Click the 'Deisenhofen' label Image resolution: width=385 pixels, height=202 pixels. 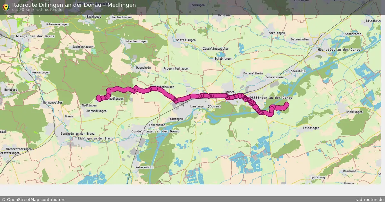pyautogui.click(x=299, y=39)
